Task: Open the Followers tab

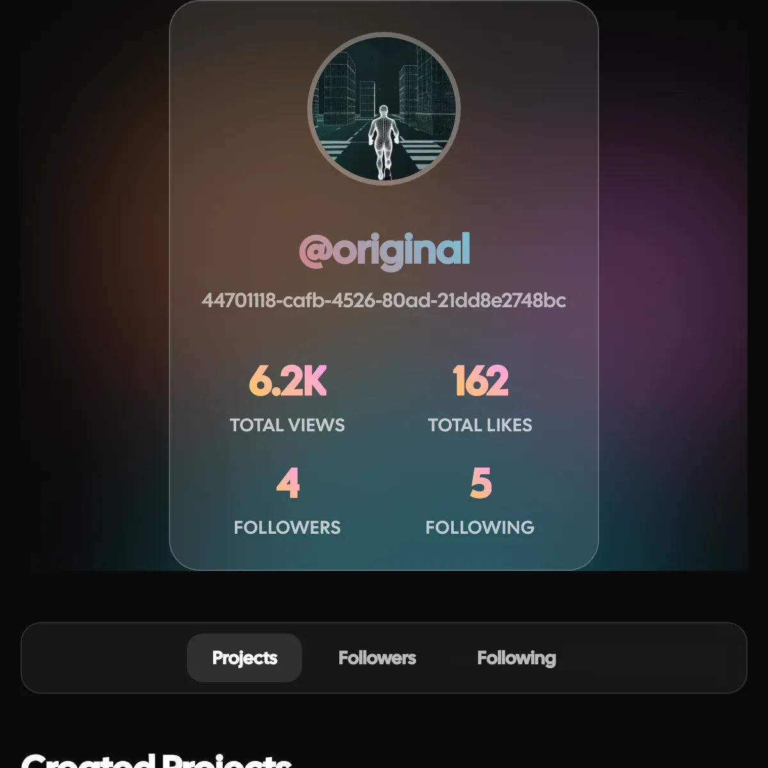Action: [x=376, y=657]
